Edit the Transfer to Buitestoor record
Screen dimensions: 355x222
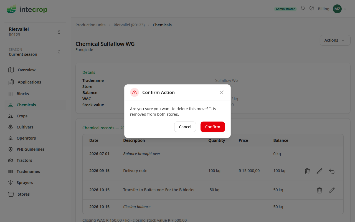click(332, 190)
